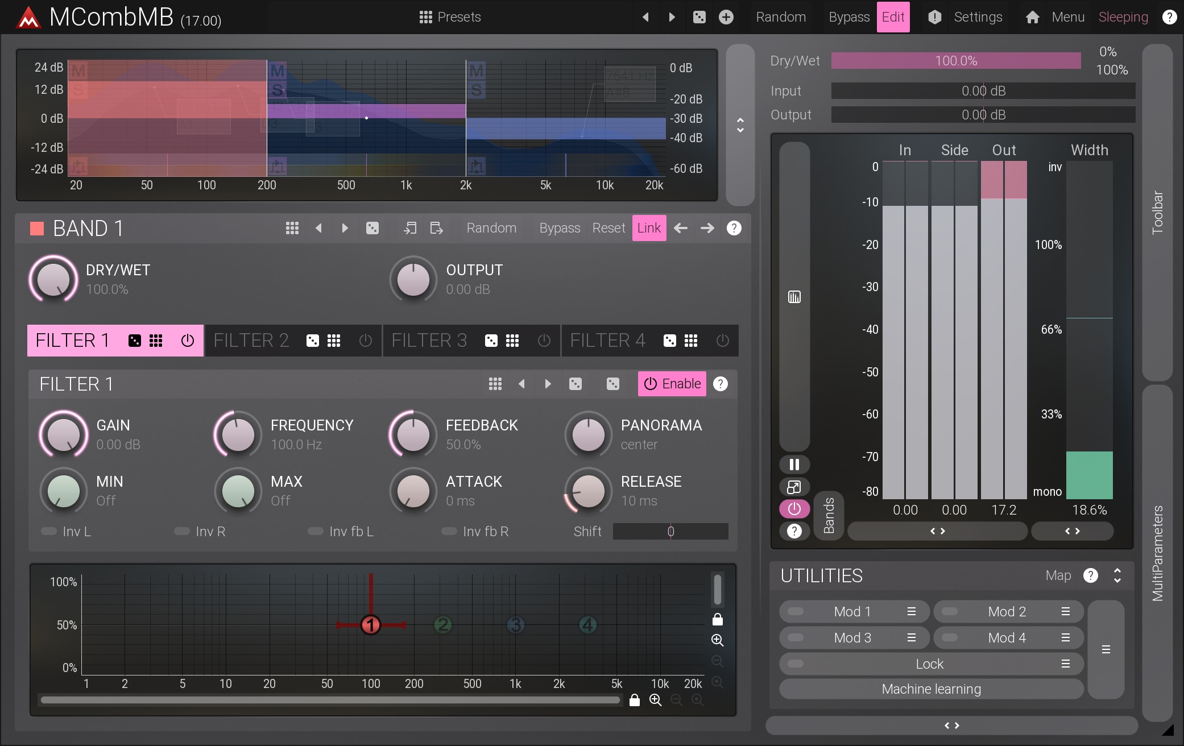Image resolution: width=1184 pixels, height=746 pixels.
Task: Toggle the Inv fb R switch
Action: 449,531
